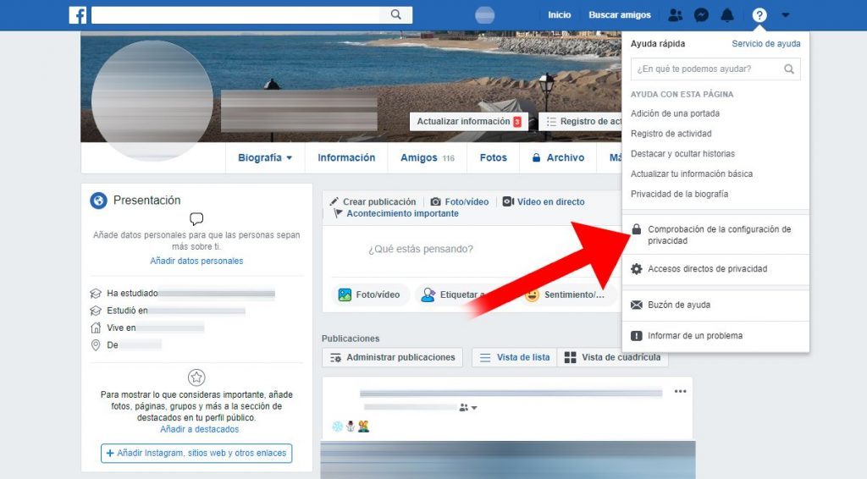Open the Messenger icon
Viewport: 867px width, 479px height.
701,15
